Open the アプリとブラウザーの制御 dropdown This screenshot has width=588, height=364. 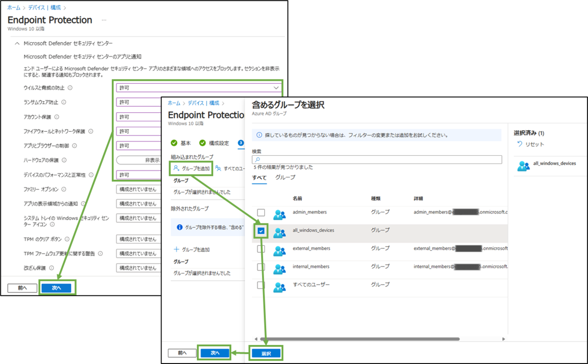pos(139,146)
